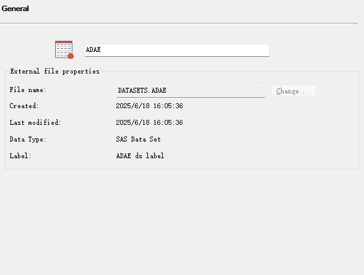Click the SAS Data Set value
The width and height of the screenshot is (364, 275).
click(x=139, y=139)
